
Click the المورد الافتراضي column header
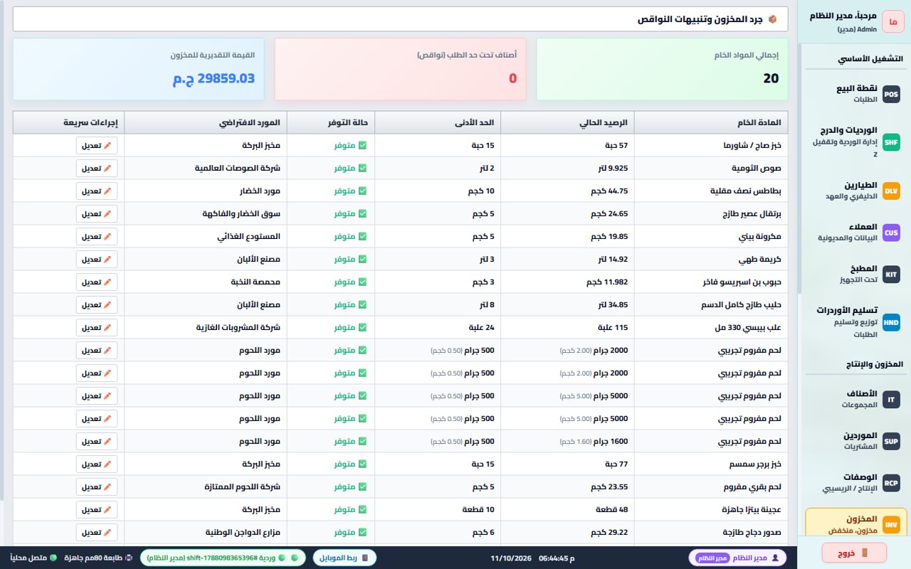(x=205, y=122)
